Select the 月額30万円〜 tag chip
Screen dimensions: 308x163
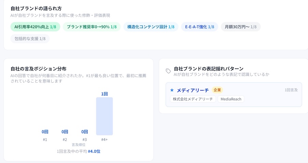pos(241,27)
